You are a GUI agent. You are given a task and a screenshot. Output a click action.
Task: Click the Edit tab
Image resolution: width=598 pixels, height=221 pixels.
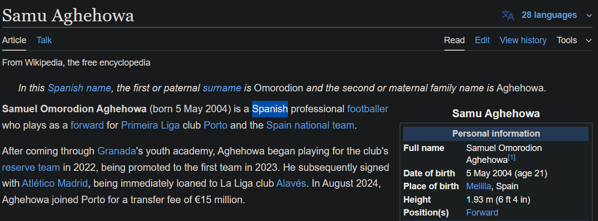(482, 40)
